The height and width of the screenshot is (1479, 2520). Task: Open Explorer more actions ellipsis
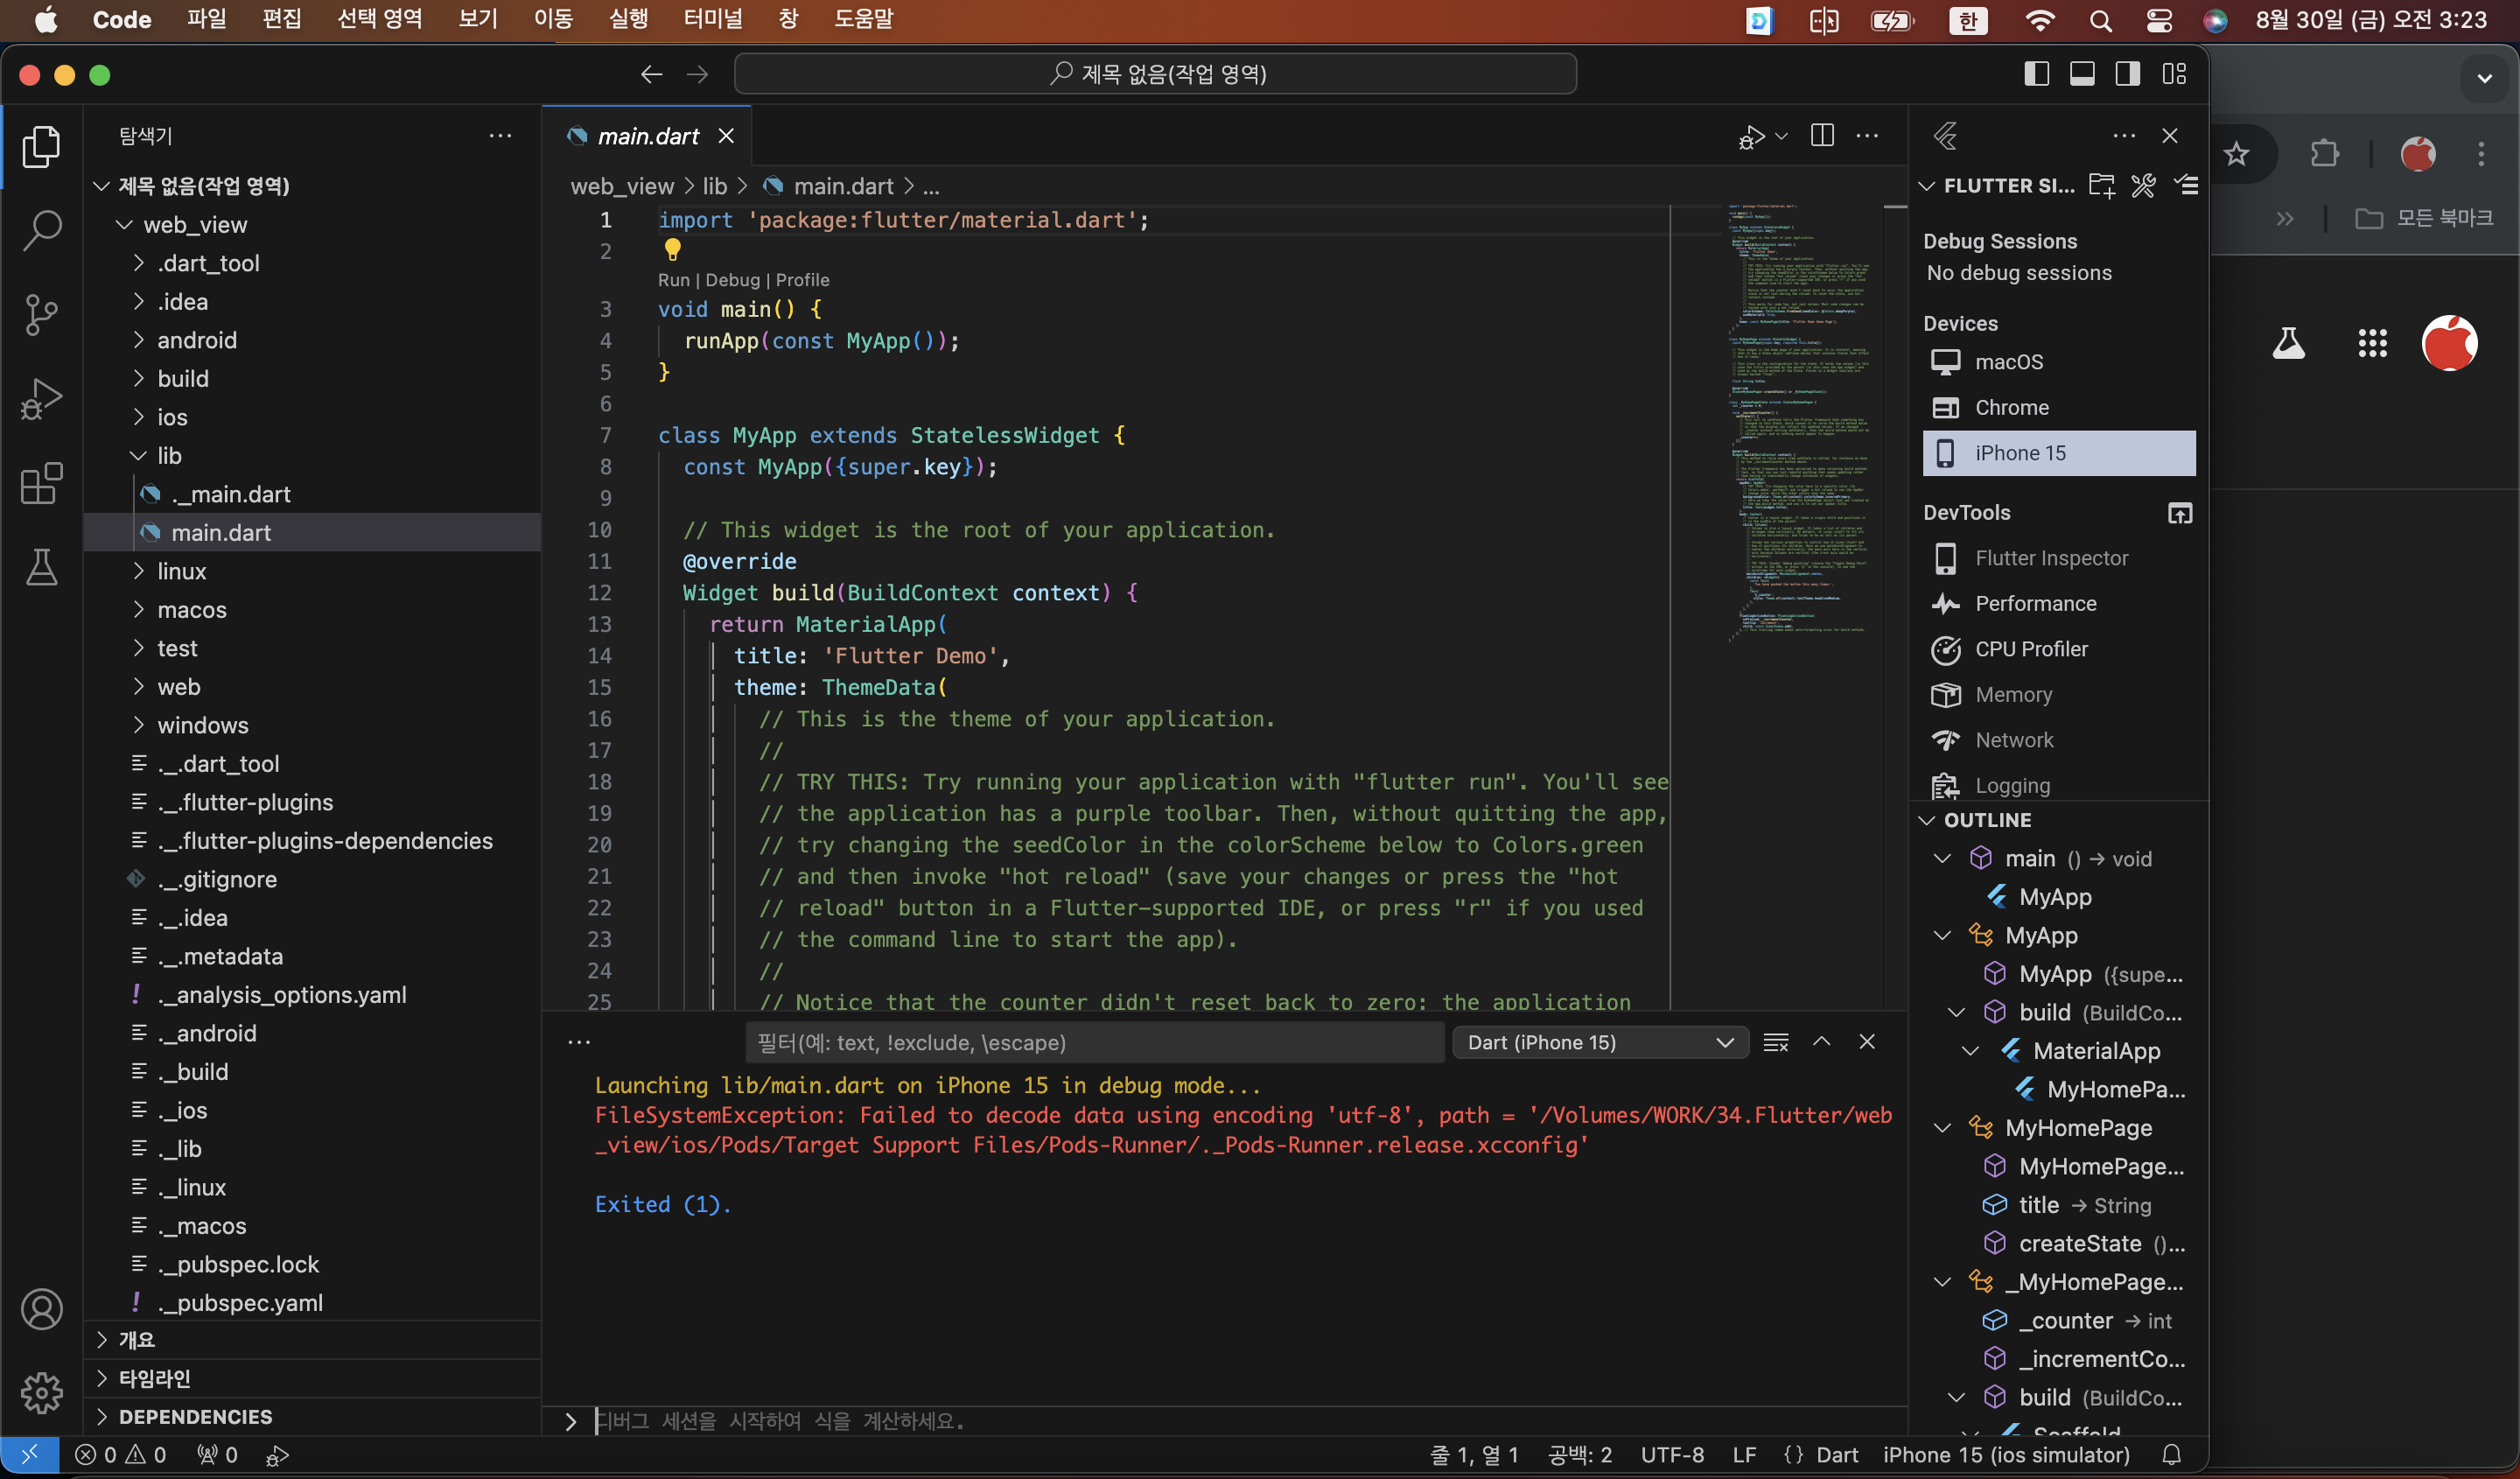click(x=500, y=135)
